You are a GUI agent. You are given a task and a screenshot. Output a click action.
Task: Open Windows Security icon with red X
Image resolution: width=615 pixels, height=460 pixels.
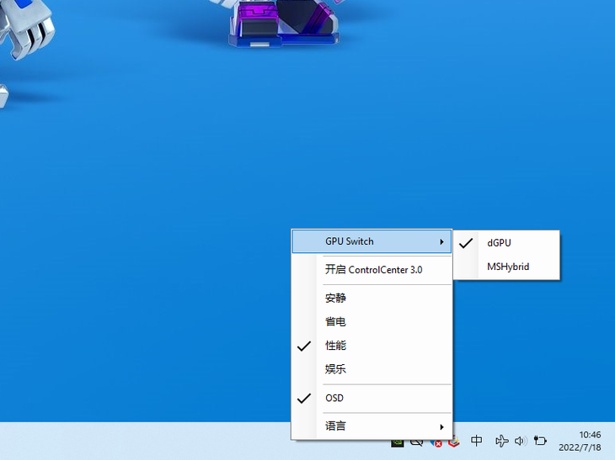[436, 441]
